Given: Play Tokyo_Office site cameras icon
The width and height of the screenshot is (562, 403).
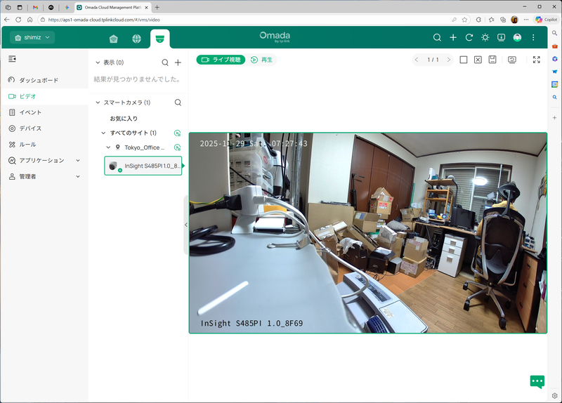Looking at the screenshot, I should click(x=177, y=147).
